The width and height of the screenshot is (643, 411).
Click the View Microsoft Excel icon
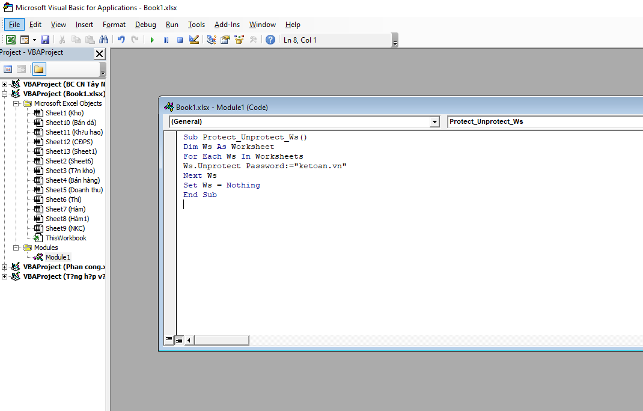click(11, 40)
